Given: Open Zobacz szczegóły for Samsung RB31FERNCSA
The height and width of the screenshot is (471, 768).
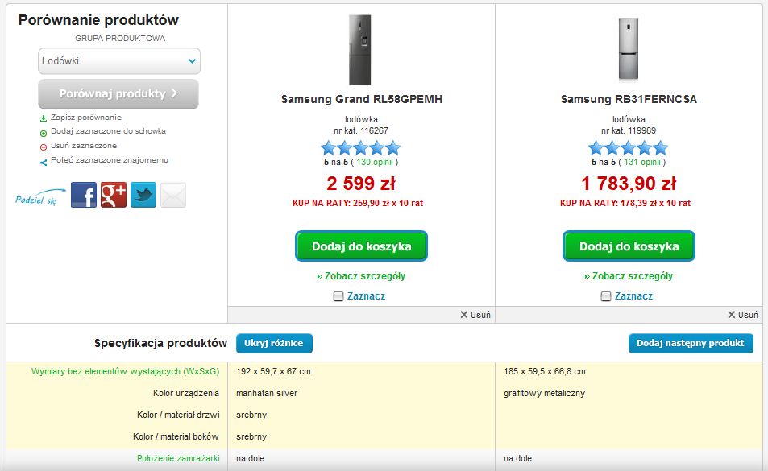Looking at the screenshot, I should tap(629, 276).
